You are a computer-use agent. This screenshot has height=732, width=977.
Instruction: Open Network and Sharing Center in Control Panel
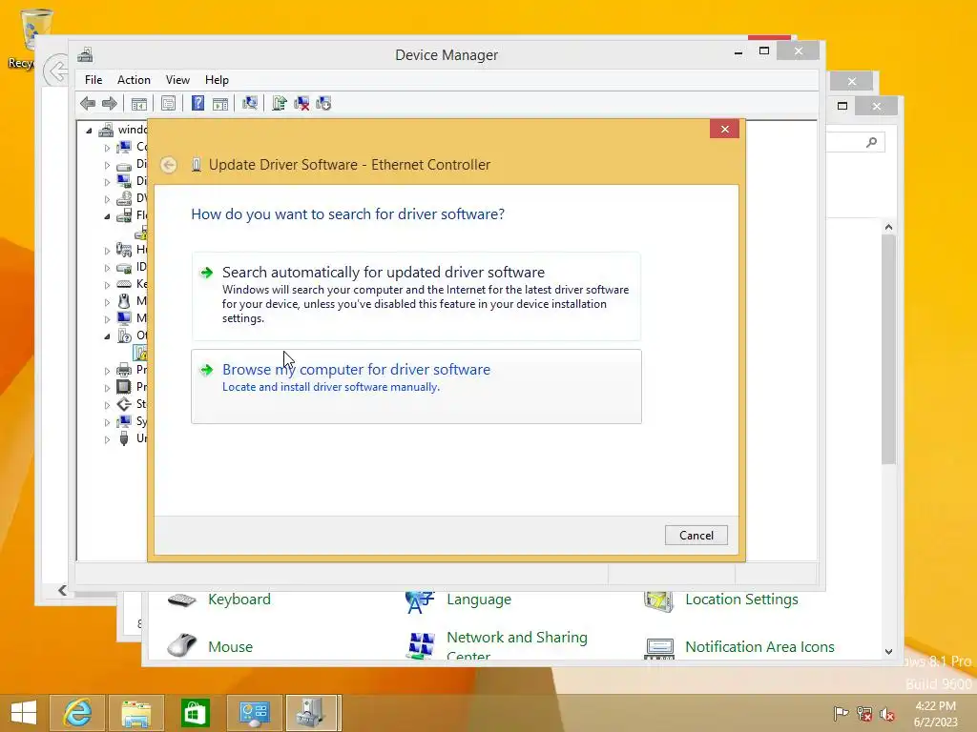(x=516, y=645)
